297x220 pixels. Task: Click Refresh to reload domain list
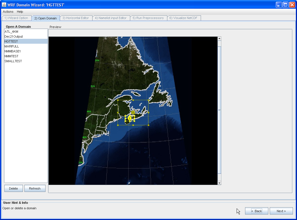[35, 188]
